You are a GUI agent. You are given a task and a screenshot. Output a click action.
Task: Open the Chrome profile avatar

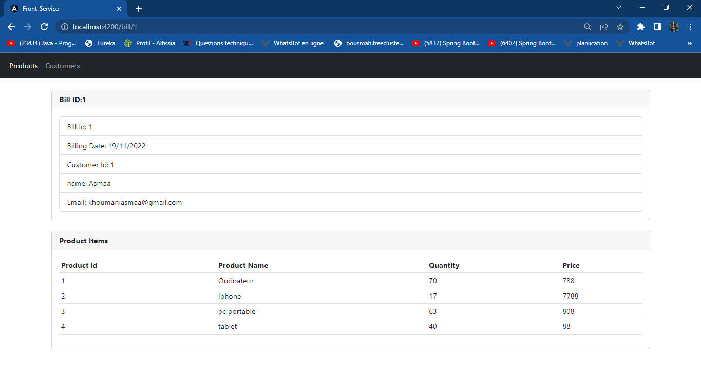[673, 26]
